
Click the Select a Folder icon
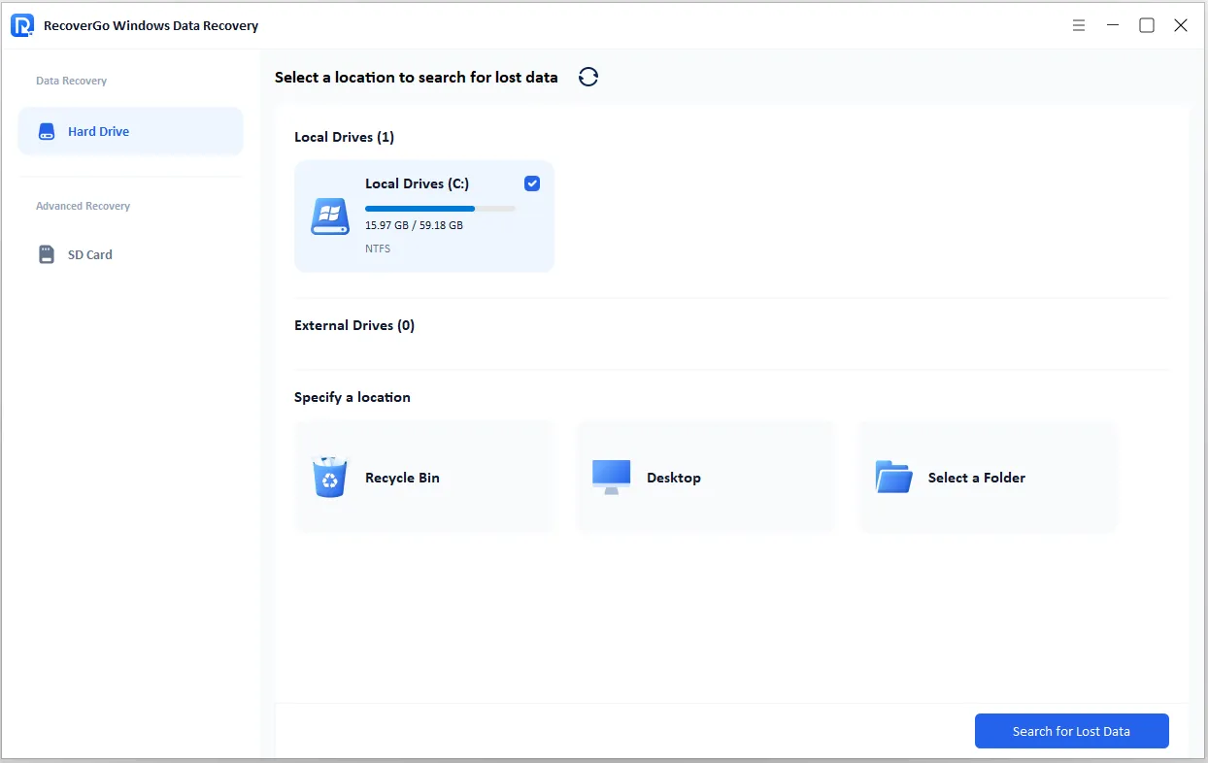893,478
